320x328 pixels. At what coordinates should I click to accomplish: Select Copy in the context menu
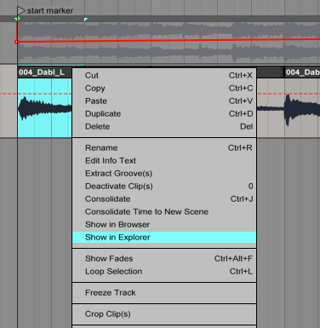point(164,89)
